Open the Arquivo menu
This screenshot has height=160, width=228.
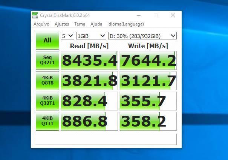[x=41, y=24]
